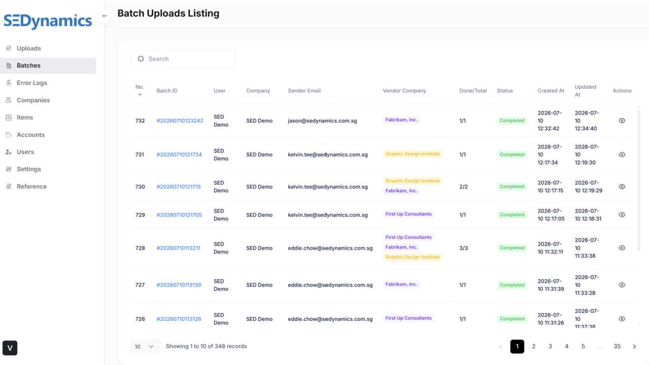Click Fabrikam, Inc. tag in row 732
649x365 pixels.
coord(402,120)
